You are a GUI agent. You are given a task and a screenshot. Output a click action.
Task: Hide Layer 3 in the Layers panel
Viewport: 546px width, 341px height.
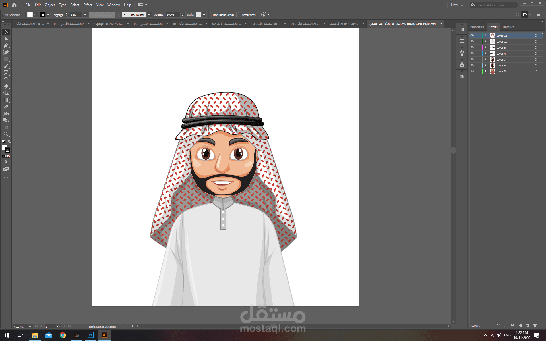point(472,71)
